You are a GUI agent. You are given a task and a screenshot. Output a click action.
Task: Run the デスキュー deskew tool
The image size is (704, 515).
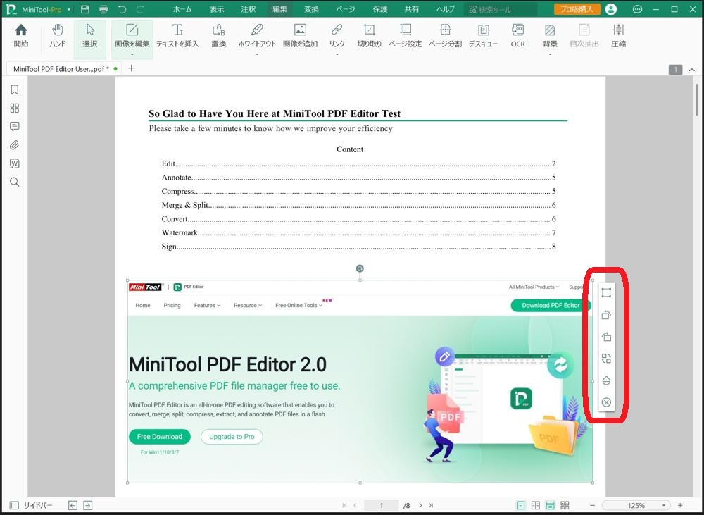point(483,36)
